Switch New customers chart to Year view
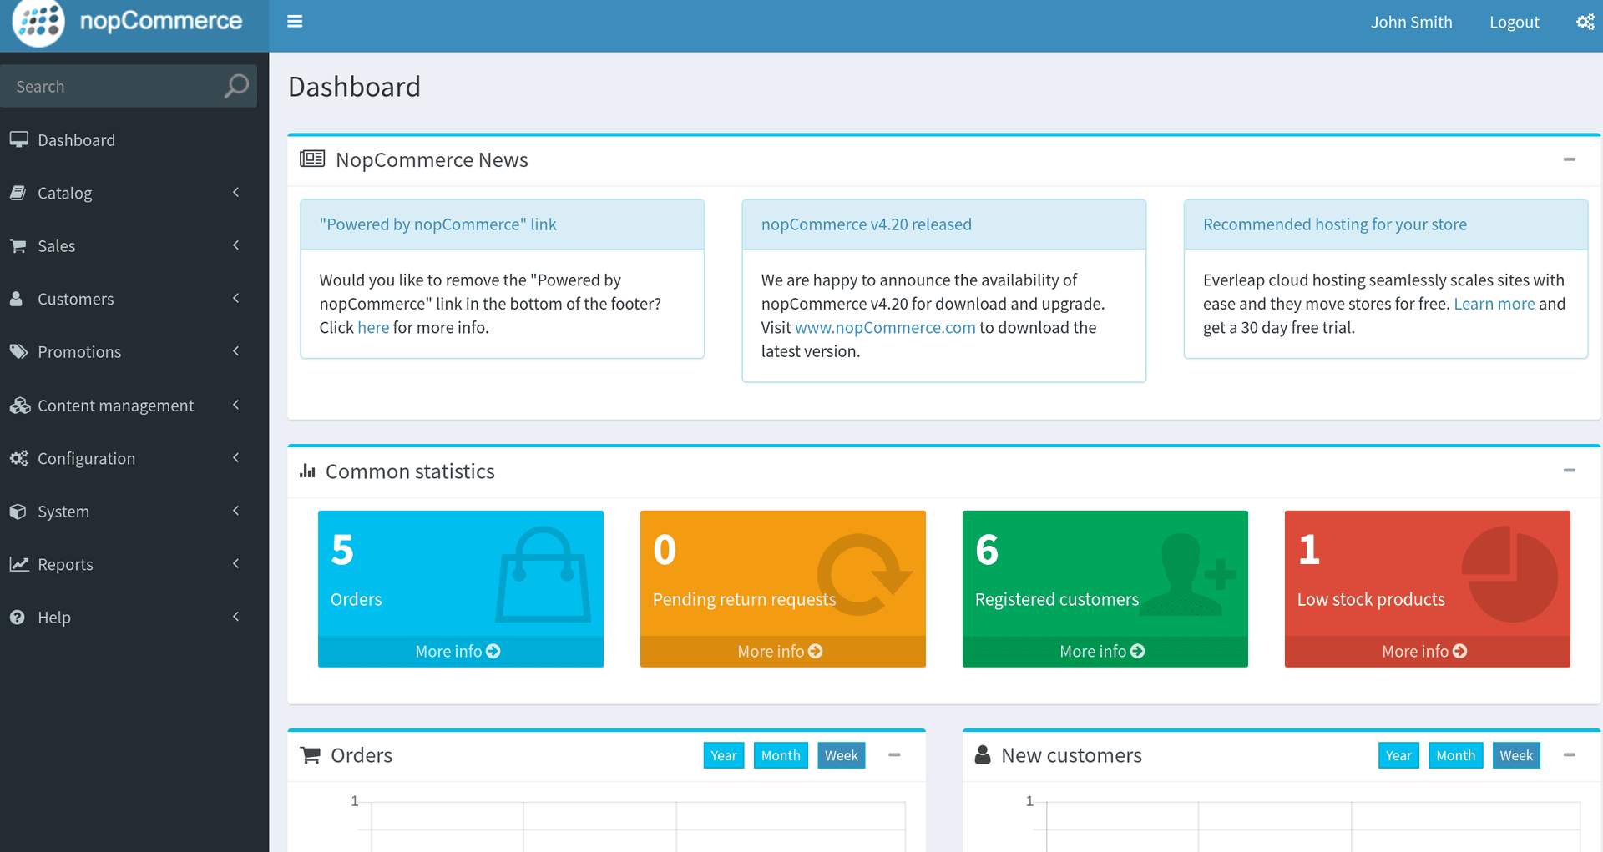This screenshot has width=1603, height=852. 1398,754
